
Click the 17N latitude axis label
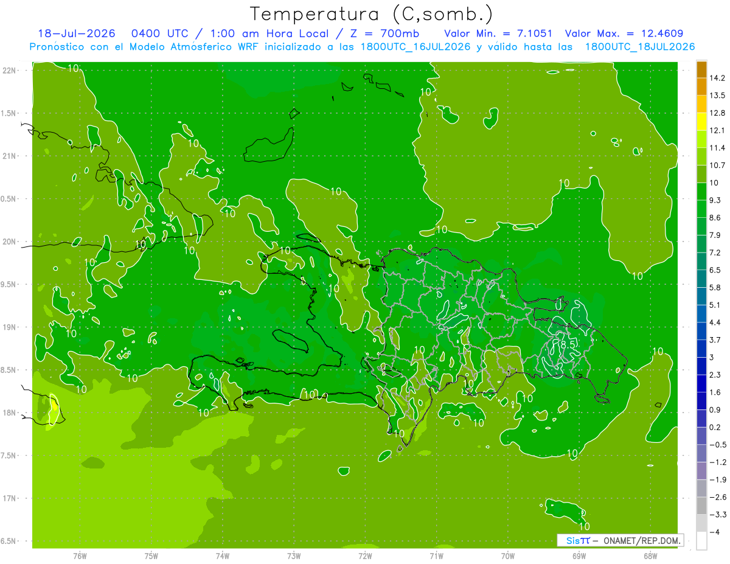(9, 498)
